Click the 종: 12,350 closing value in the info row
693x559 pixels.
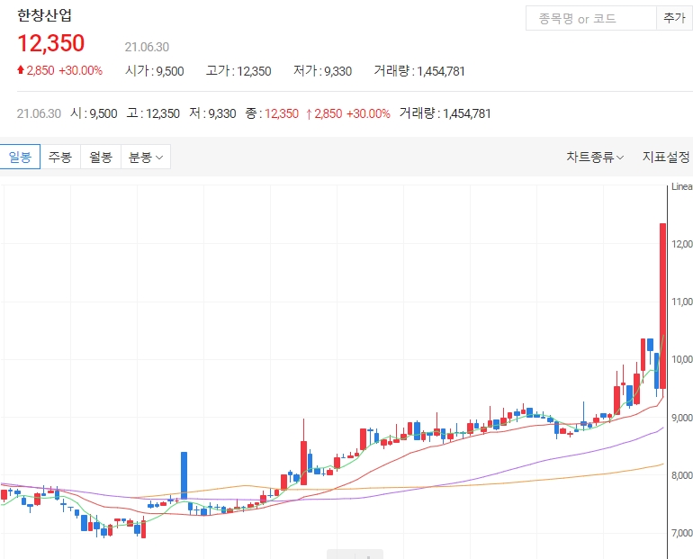click(x=272, y=113)
